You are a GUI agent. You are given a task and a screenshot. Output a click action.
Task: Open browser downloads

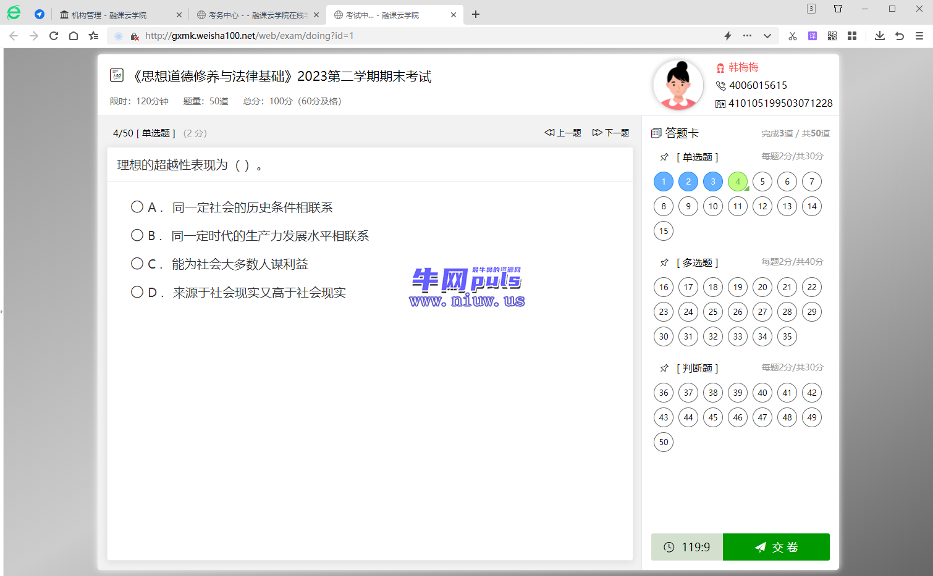coord(880,36)
